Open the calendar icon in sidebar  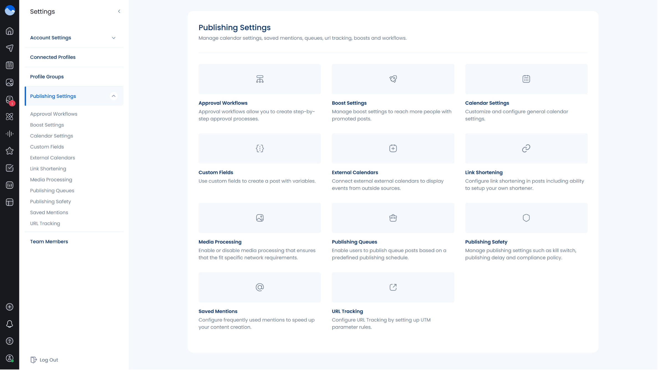pos(10,65)
